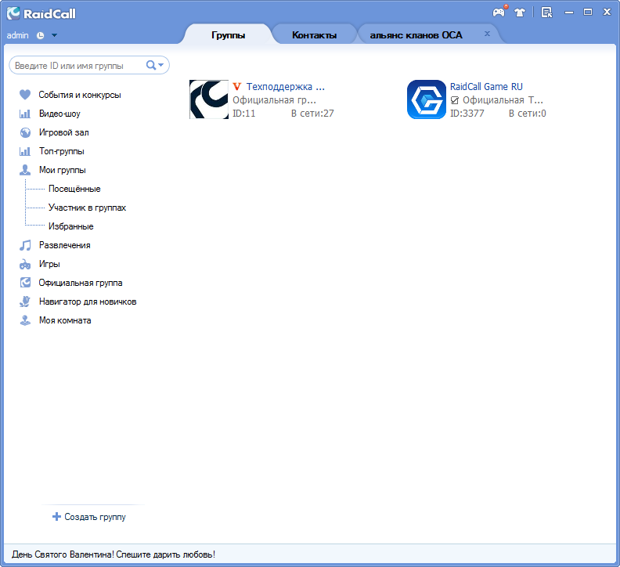The height and width of the screenshot is (567, 620).
Task: Open Моя комната section
Action: (x=65, y=320)
